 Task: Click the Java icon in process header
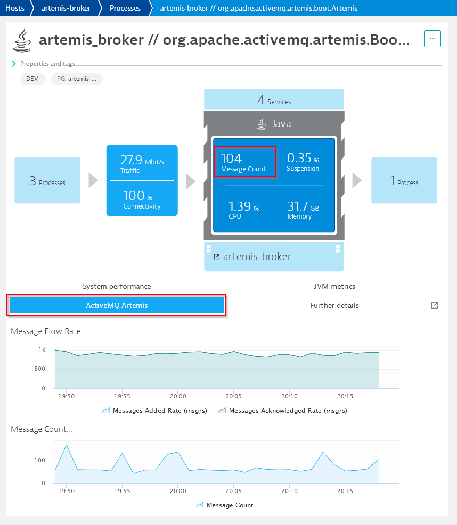click(262, 123)
